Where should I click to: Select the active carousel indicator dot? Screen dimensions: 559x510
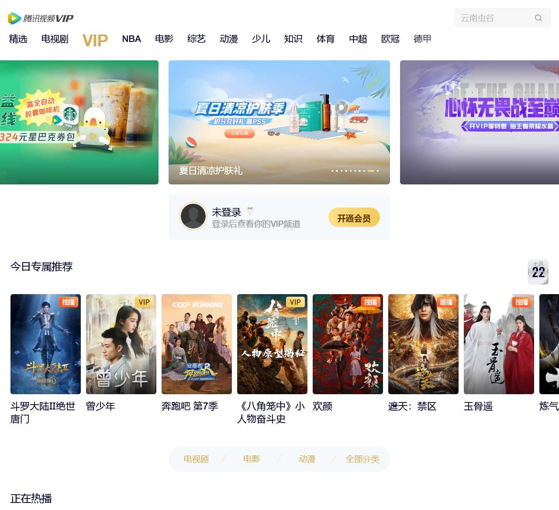click(371, 171)
